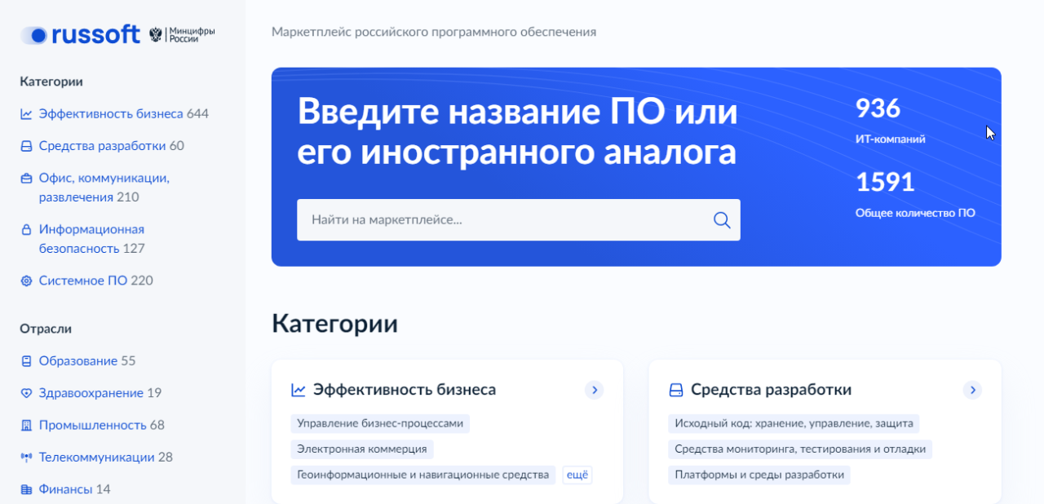The width and height of the screenshot is (1044, 504).
Task: Expand the Средства разработки card with its chevron
Action: 972,390
